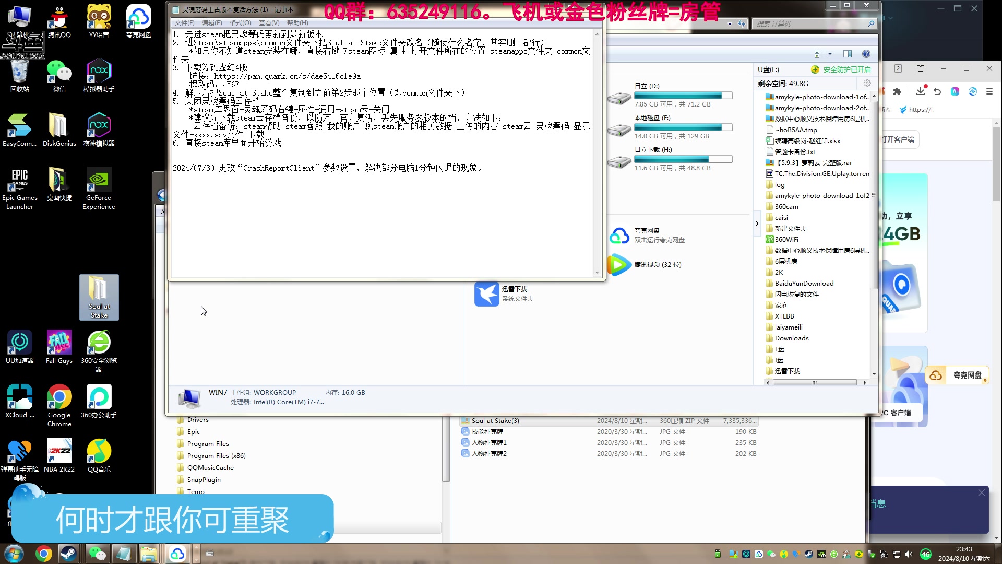
Task: Open the Explorer view options dropdown arrow
Action: tap(830, 54)
